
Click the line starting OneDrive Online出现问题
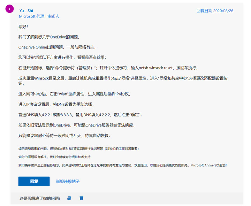point(57,47)
